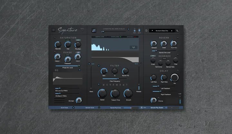Click the reverb Width knob
The height and width of the screenshot is (134, 232).
[x=164, y=43]
